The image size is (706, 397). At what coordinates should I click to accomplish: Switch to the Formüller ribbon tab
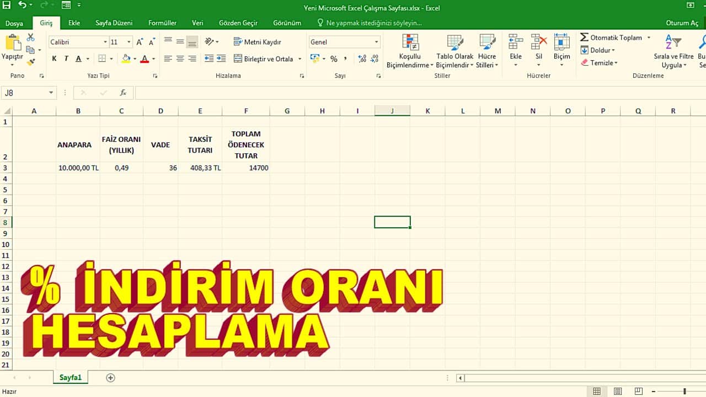(162, 23)
